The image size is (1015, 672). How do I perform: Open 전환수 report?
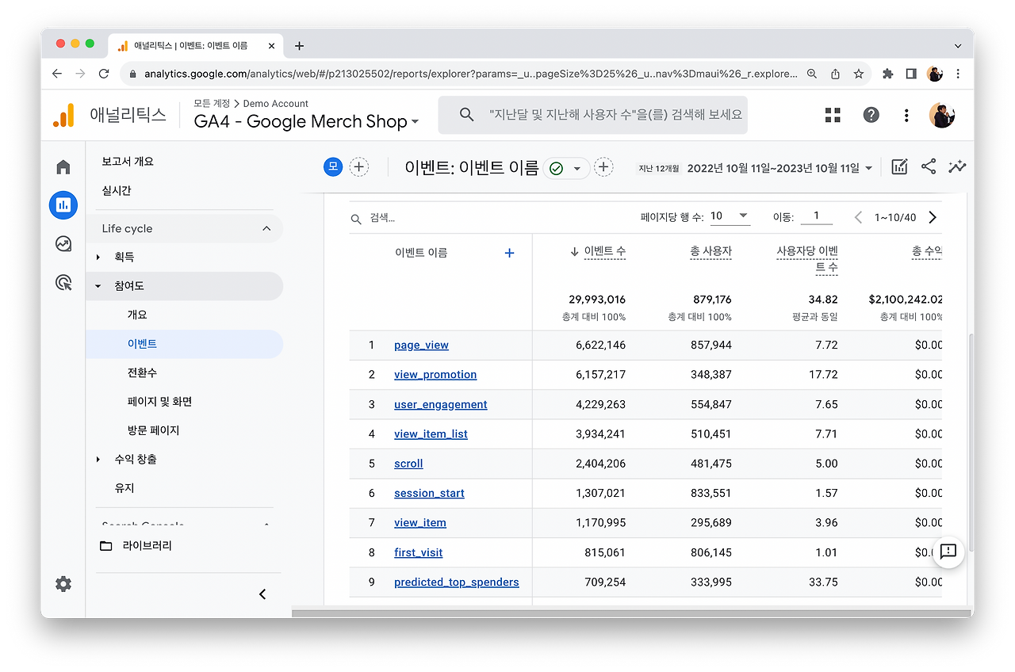pos(143,372)
